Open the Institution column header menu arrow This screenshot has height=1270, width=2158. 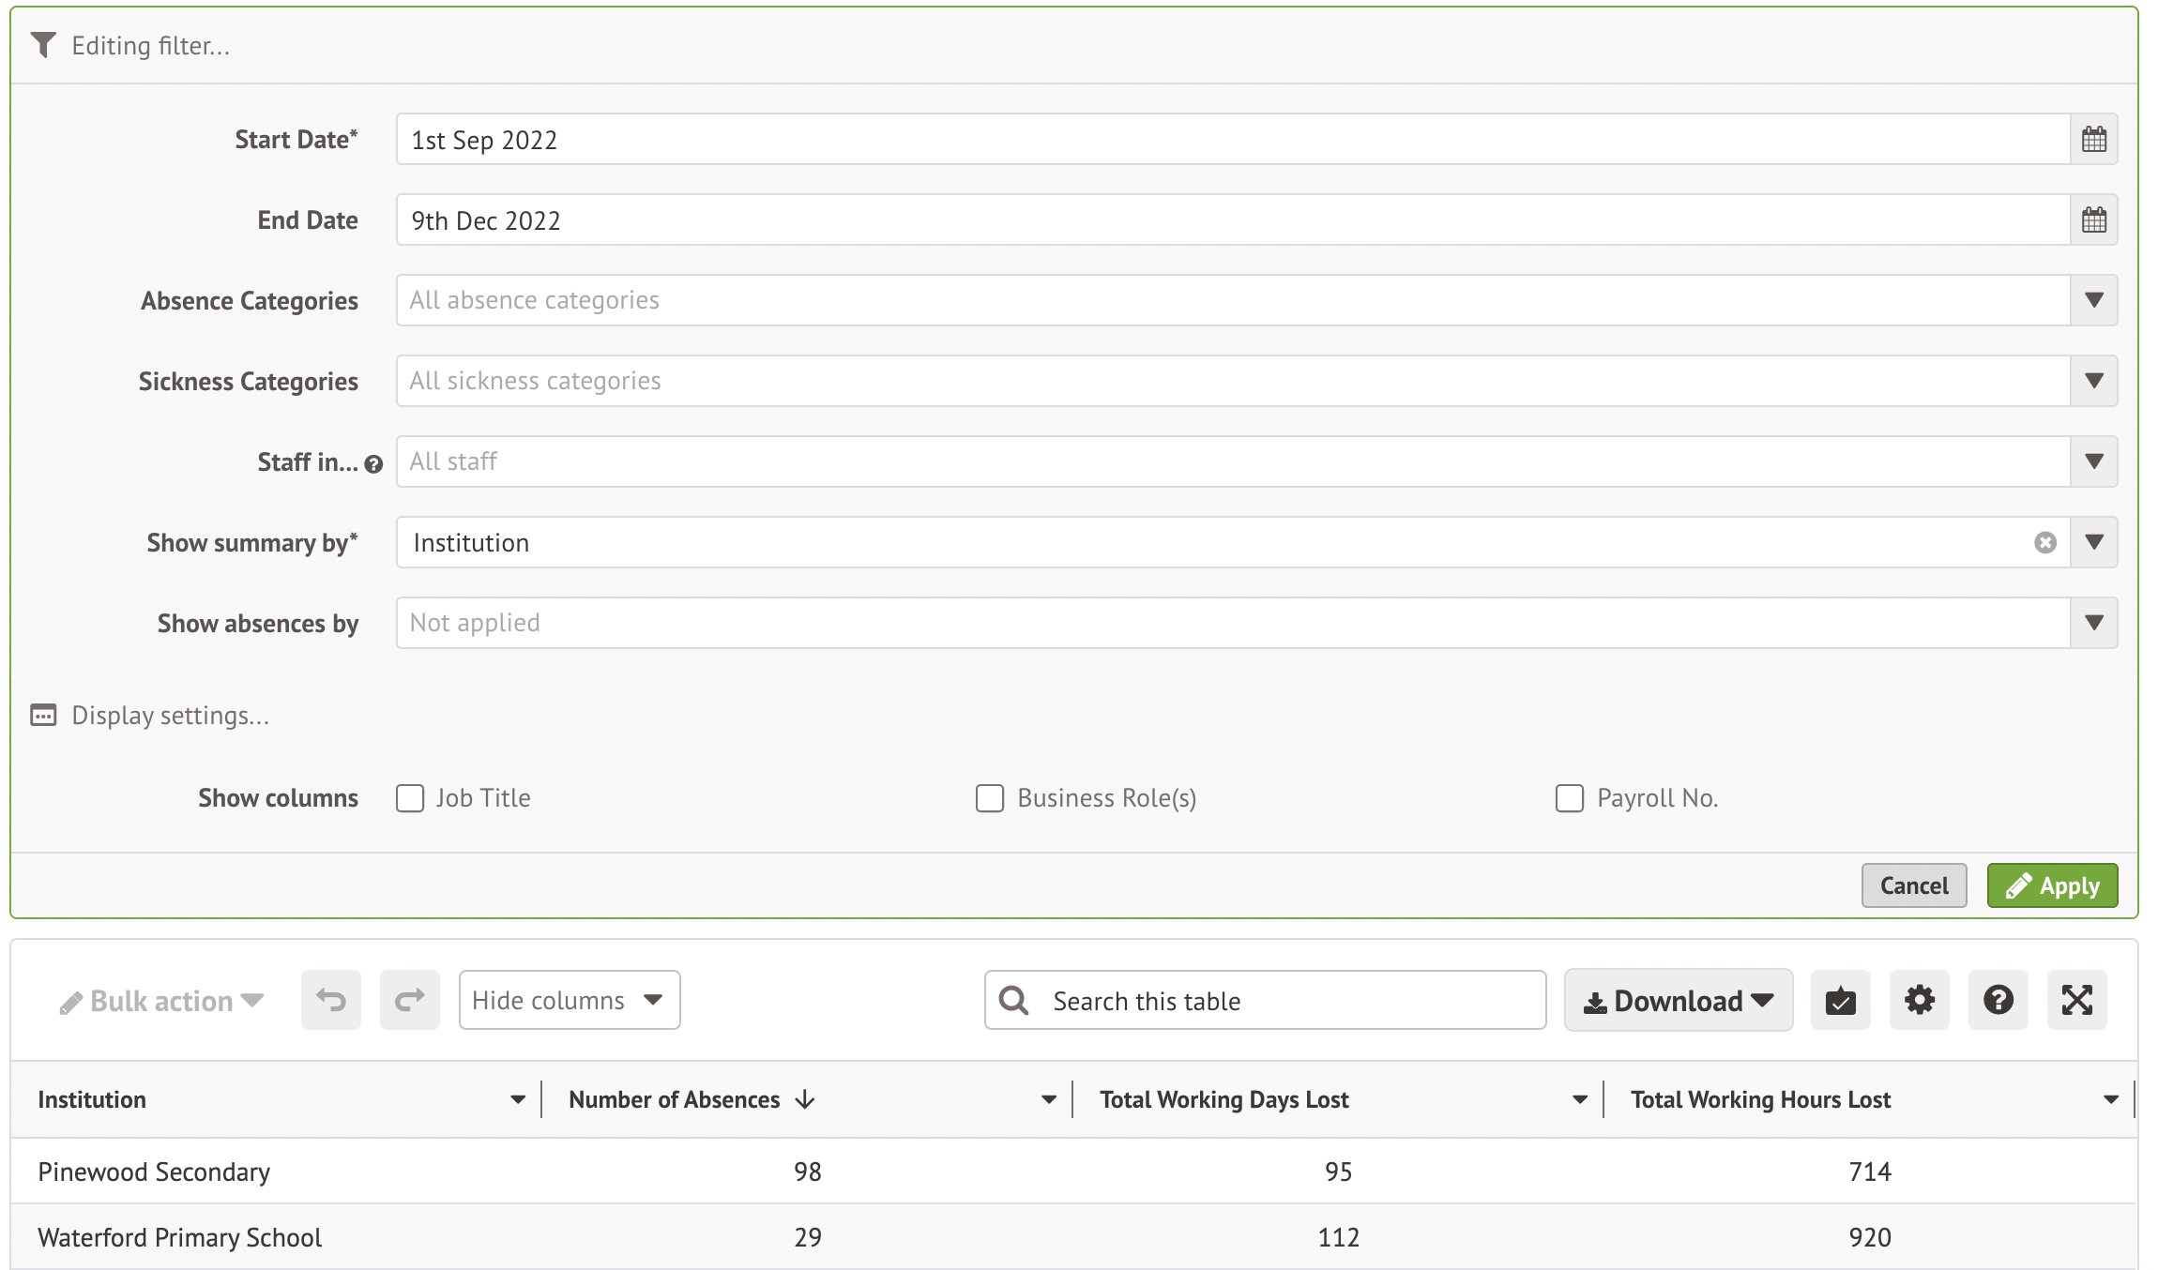518,1099
